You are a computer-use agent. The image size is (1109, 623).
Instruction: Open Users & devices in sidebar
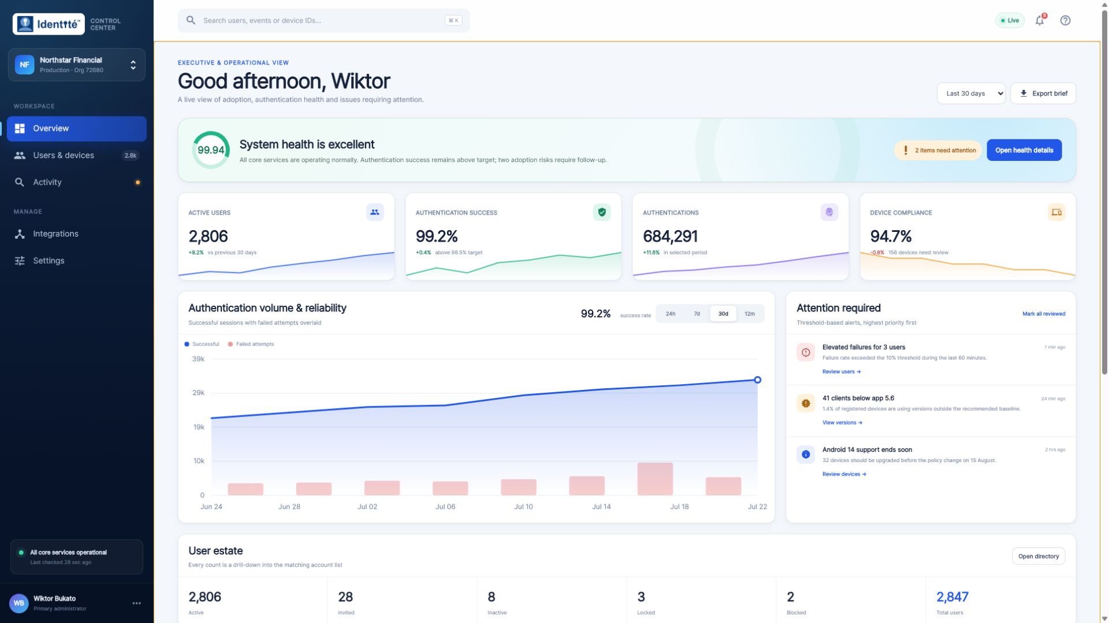click(76, 155)
